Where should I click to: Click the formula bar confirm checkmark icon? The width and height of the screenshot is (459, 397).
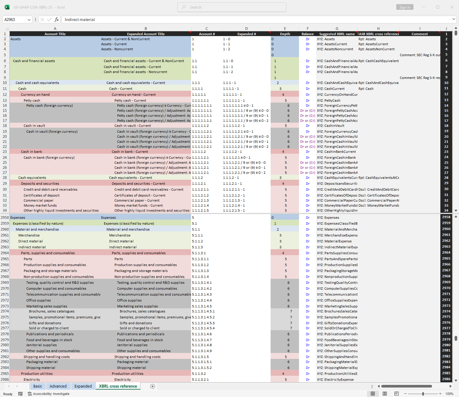pos(49,20)
